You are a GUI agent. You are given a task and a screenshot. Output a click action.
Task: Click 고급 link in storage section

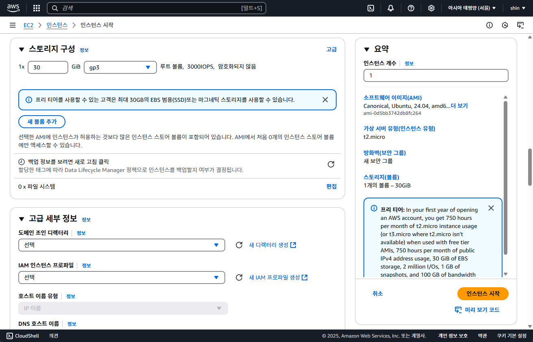331,49
